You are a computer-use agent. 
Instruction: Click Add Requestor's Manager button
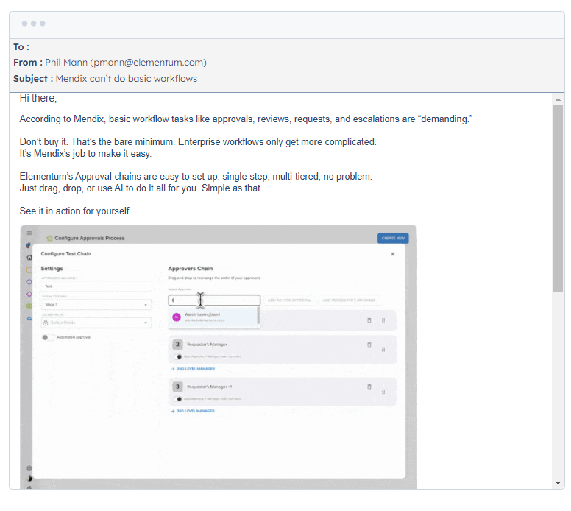pyautogui.click(x=349, y=300)
